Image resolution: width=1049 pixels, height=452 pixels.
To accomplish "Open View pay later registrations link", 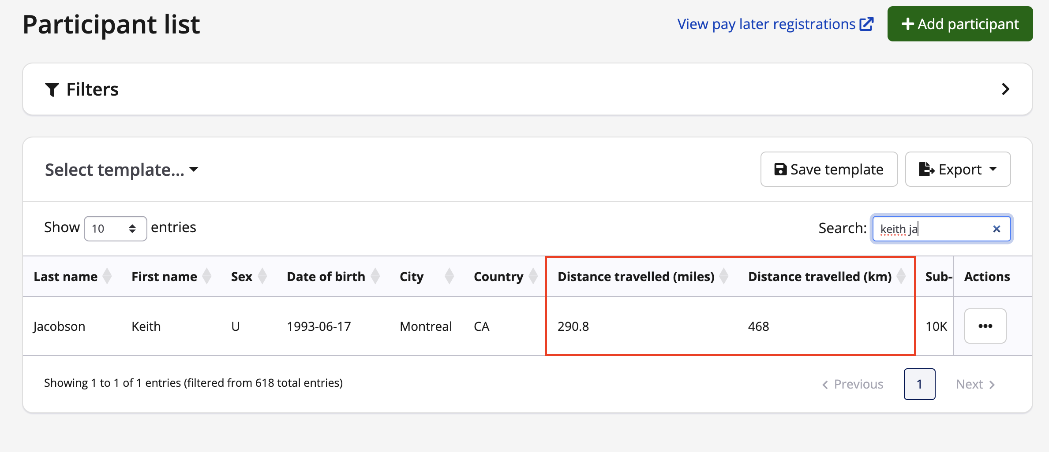I will [x=775, y=24].
